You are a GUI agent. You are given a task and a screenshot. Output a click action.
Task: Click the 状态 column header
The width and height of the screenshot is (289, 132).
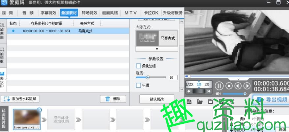pyautogui.click(x=13, y=24)
